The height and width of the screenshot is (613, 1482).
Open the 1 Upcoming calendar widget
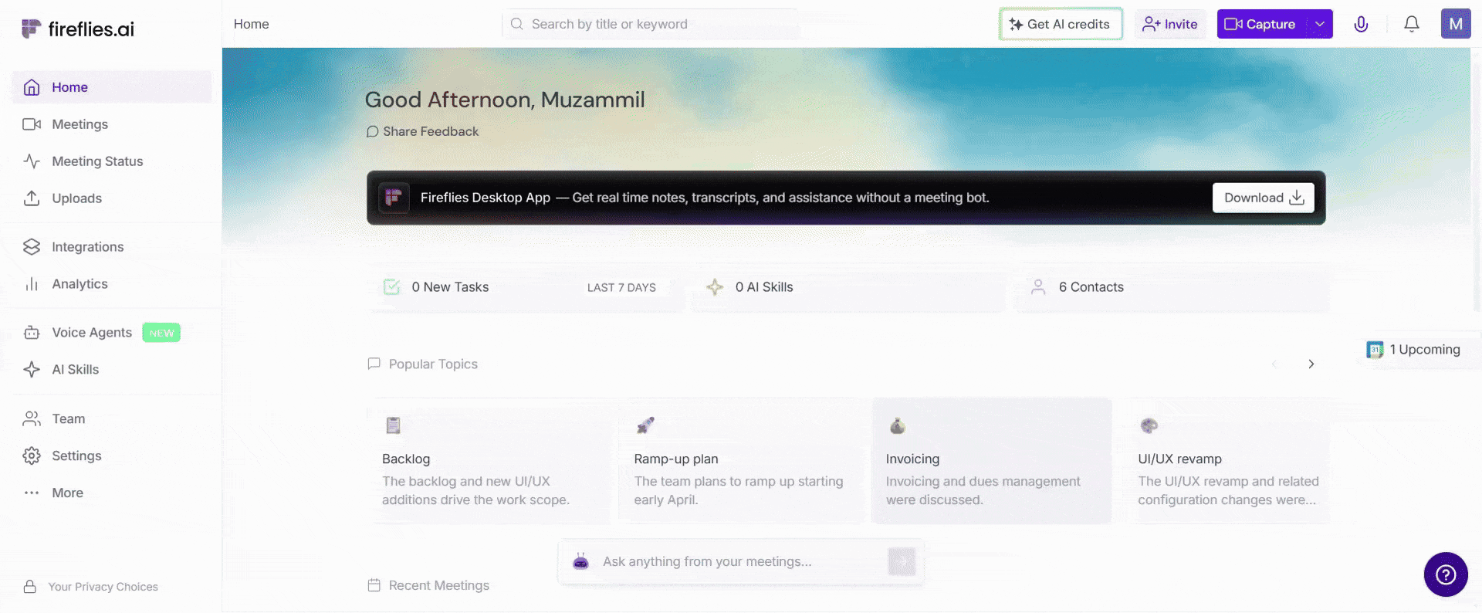(1414, 350)
